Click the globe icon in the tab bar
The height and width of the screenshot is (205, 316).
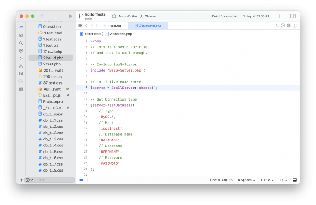(x=289, y=26)
